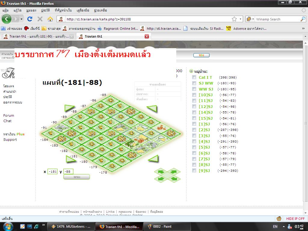Switch to the แผนที่(-181|-90) tab
The width and height of the screenshot is (308, 231).
pyautogui.click(x=38, y=36)
